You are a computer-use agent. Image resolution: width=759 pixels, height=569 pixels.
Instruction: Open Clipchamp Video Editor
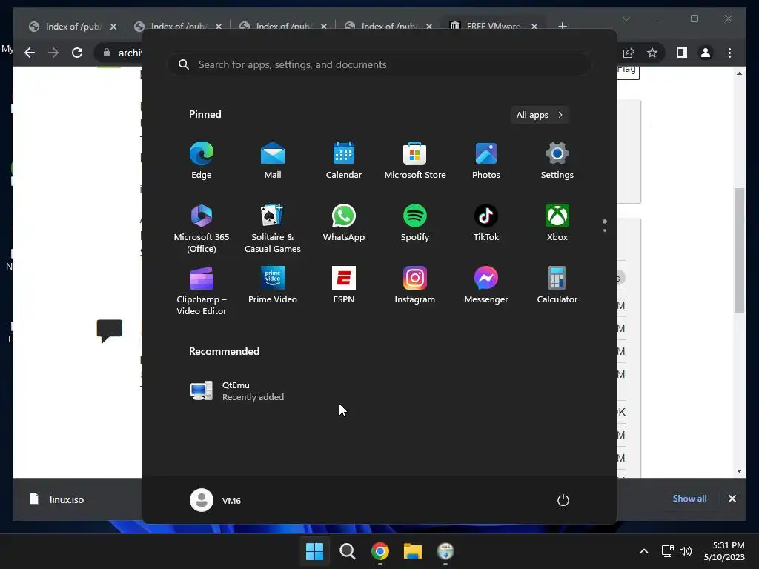click(x=202, y=290)
